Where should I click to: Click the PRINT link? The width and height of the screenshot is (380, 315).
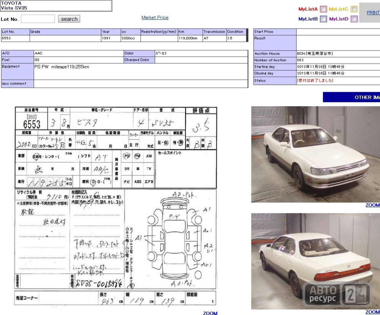coord(373,13)
